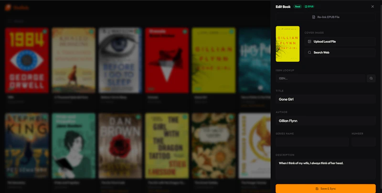Click the TITLE field label
Image resolution: width=382 pixels, height=193 pixels.
279,91
